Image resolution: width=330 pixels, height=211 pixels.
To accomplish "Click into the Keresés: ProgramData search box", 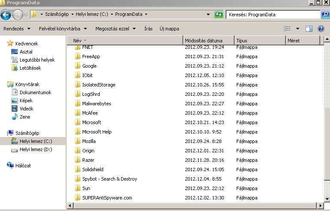I will coord(273,15).
